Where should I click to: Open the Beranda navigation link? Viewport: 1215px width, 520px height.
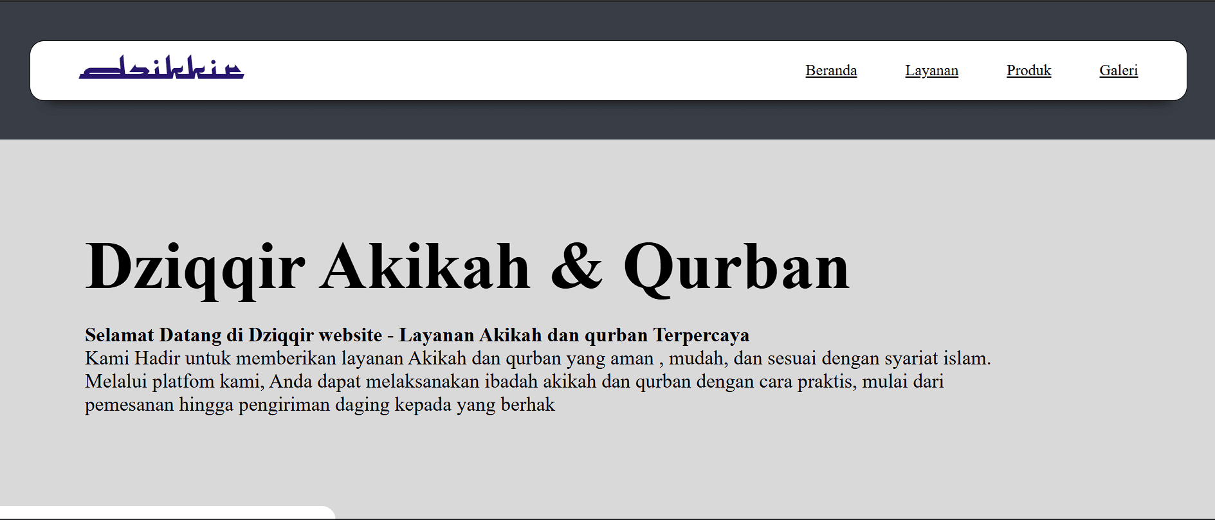click(831, 70)
